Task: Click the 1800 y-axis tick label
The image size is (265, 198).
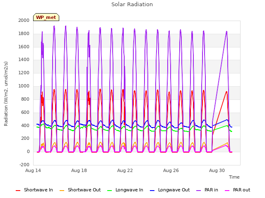Action: coord(24,33)
